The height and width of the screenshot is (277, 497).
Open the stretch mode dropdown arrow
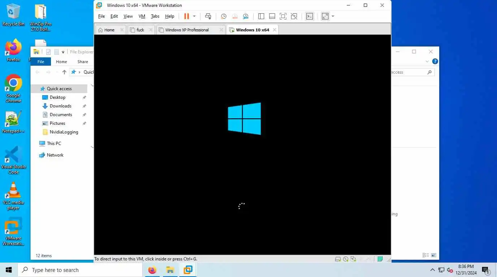pyautogui.click(x=333, y=16)
